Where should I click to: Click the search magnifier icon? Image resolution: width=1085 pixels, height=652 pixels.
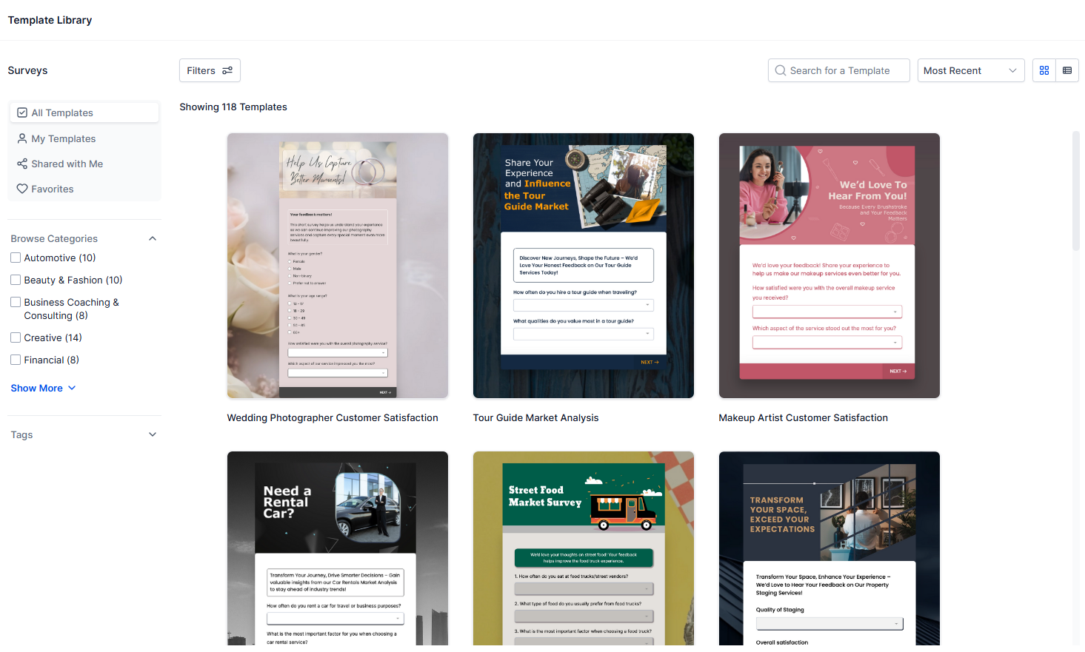point(780,70)
